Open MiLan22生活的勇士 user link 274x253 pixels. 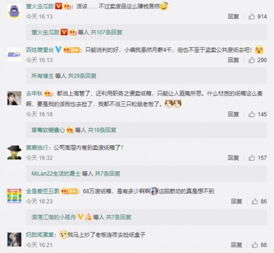[x=56, y=174]
